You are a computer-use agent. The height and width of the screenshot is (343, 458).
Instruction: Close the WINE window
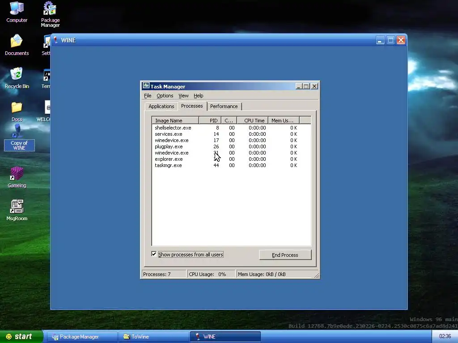(401, 40)
